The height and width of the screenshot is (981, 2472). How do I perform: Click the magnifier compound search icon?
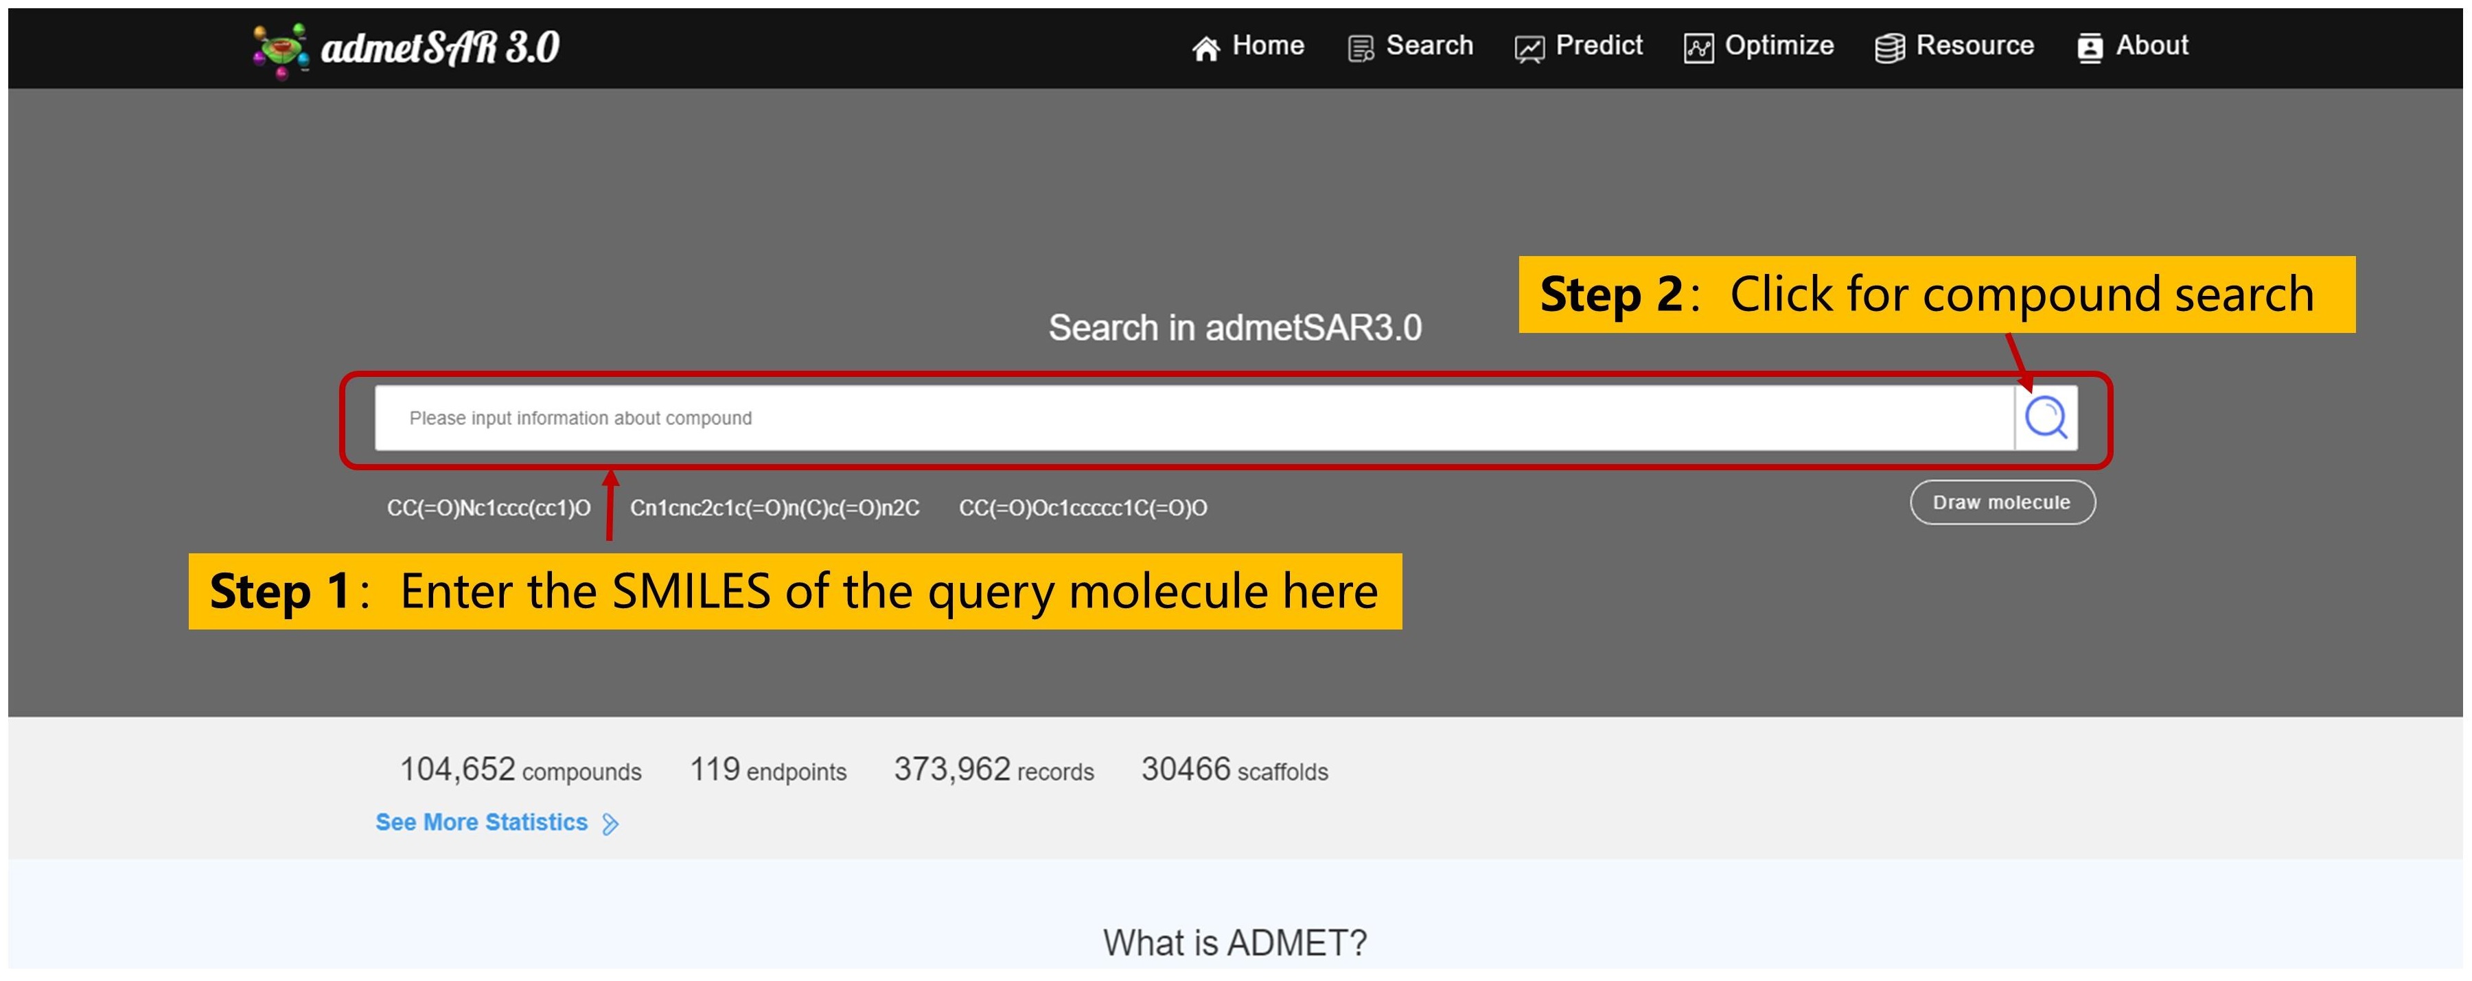[x=2045, y=417]
